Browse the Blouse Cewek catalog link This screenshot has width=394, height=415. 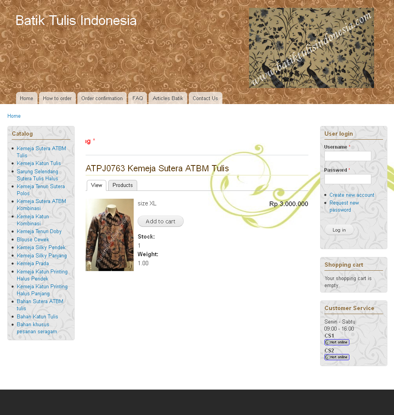[x=33, y=239]
